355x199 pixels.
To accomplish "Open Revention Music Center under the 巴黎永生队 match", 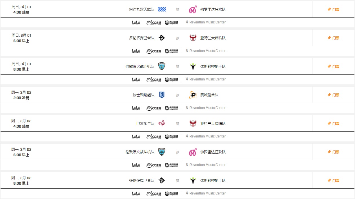I will click(207, 136).
